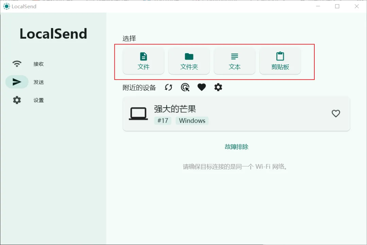Maximize the LocalSend window
The width and height of the screenshot is (367, 245).
337,6
